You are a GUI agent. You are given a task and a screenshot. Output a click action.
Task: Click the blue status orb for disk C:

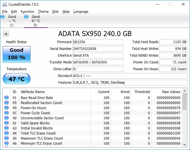point(3,17)
